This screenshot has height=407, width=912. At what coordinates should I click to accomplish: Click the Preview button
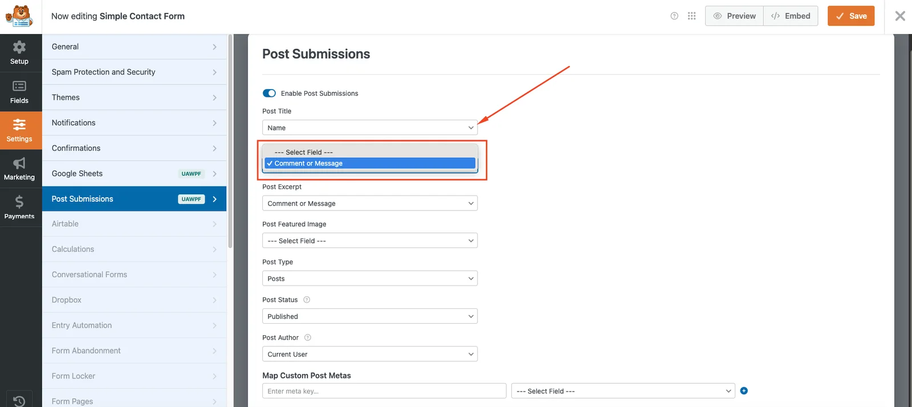point(734,16)
